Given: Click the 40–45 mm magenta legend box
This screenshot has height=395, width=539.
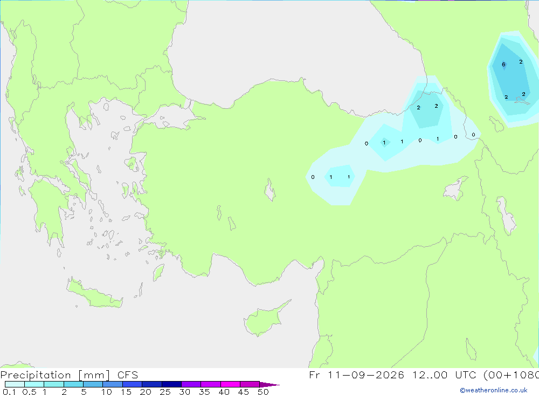Looking at the screenshot, I should [x=230, y=384].
